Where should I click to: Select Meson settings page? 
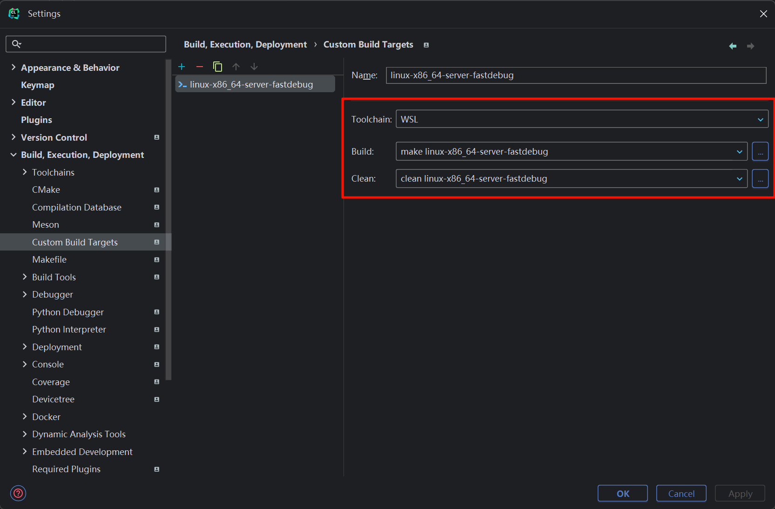46,225
